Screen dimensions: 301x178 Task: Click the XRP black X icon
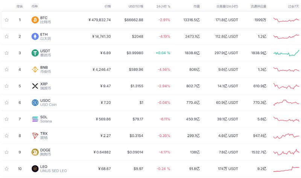pos(35,86)
